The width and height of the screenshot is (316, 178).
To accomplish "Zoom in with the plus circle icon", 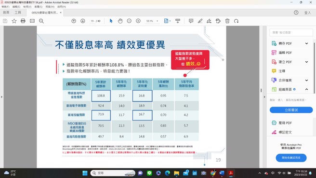I will click(x=138, y=21).
